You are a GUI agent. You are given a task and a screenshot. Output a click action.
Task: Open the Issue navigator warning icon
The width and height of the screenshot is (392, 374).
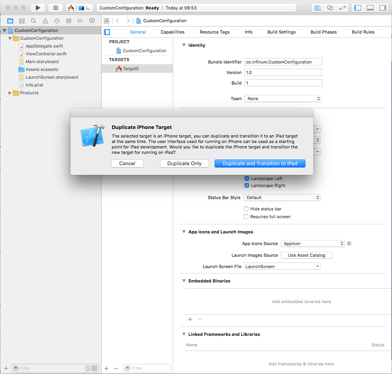click(45, 21)
